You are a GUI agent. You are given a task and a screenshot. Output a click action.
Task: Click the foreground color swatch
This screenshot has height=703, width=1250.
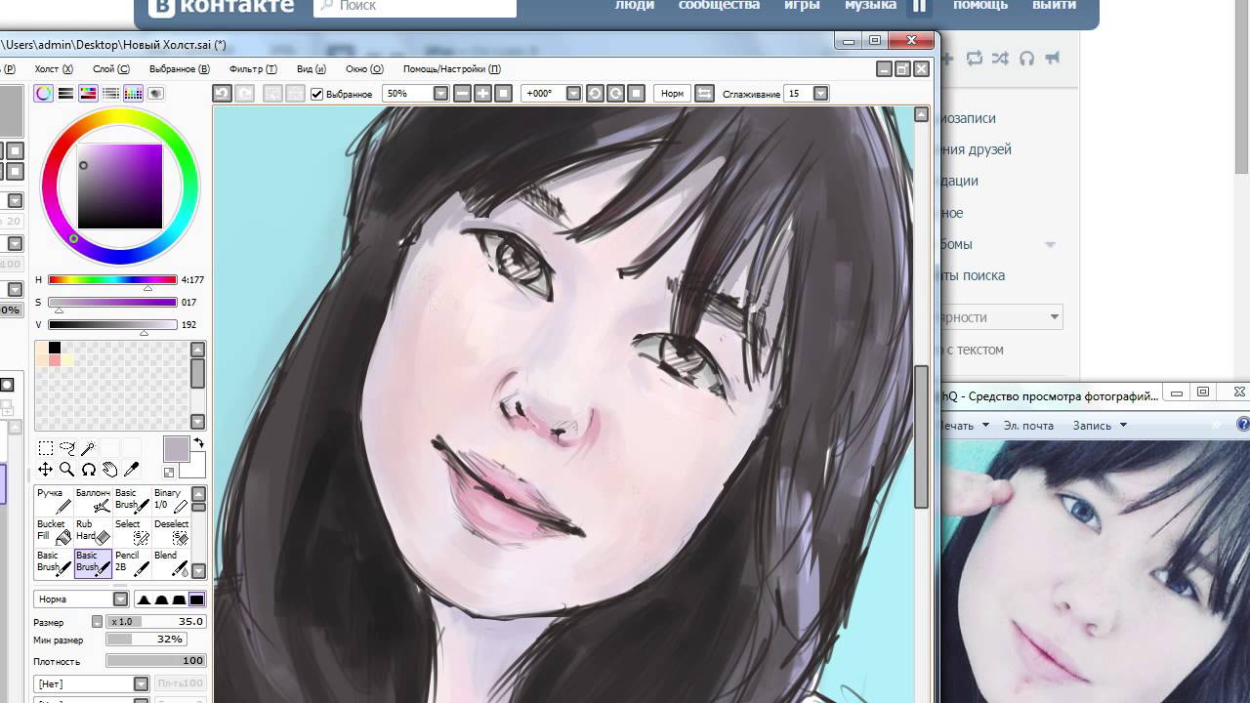176,449
